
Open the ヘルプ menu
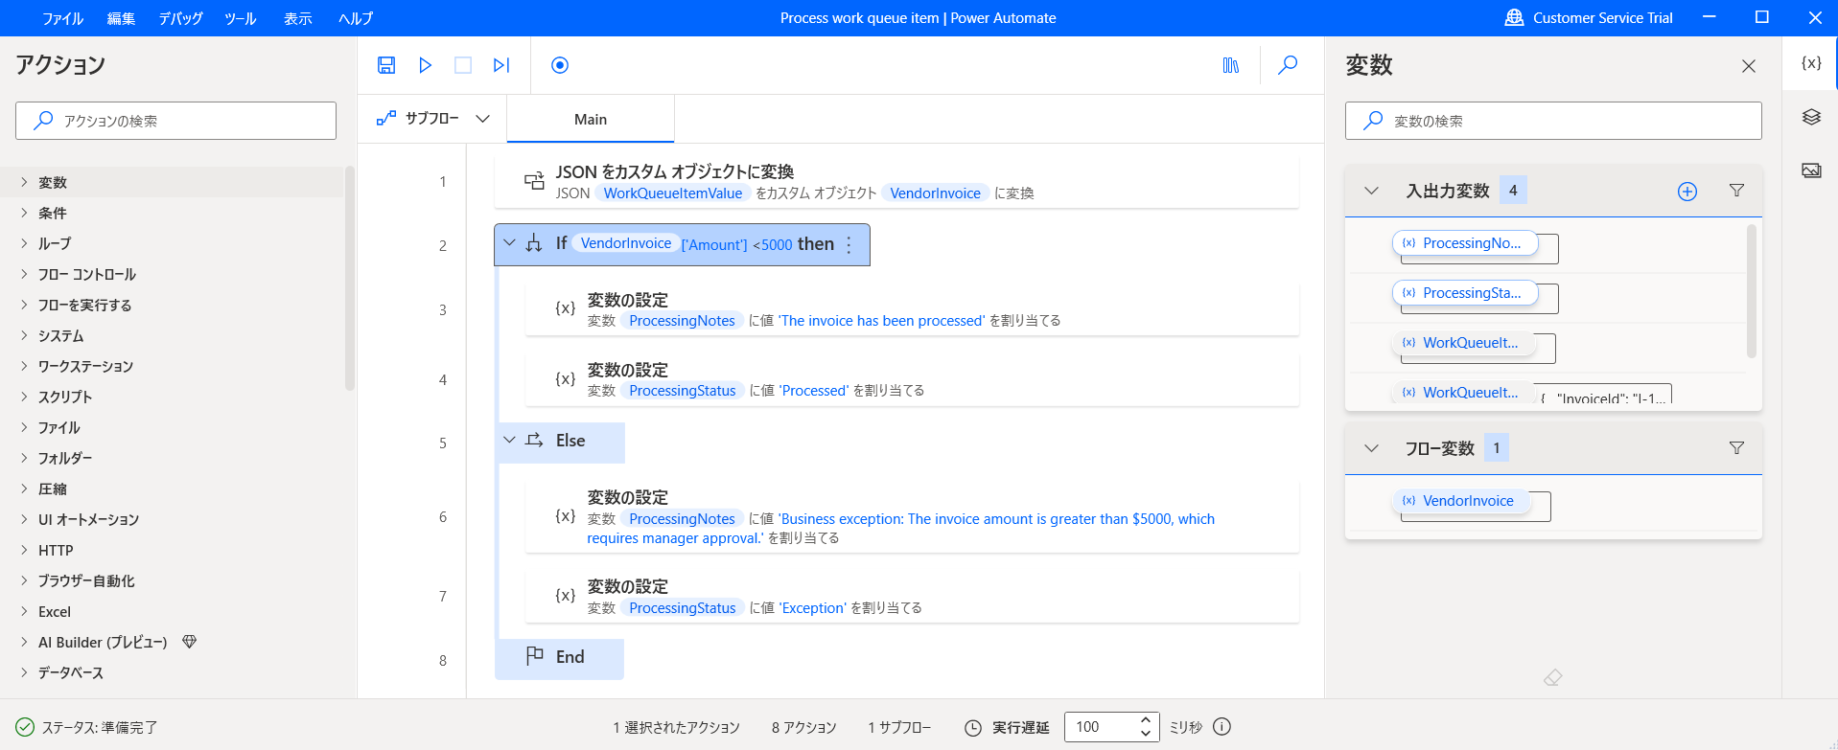pyautogui.click(x=356, y=18)
